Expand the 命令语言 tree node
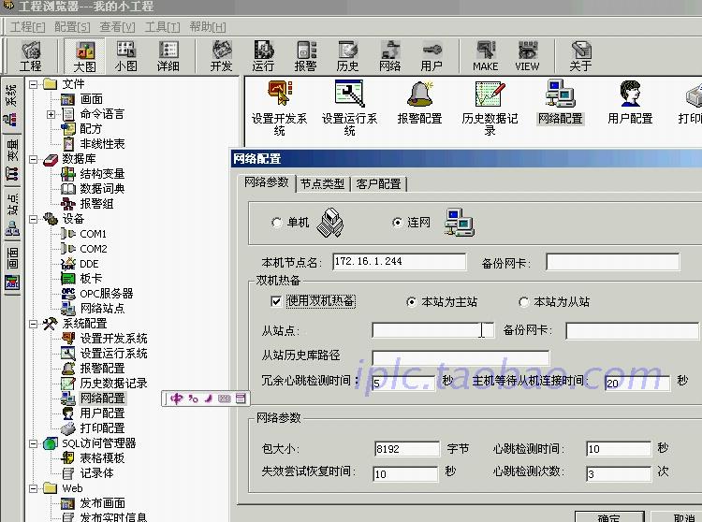Image resolution: width=702 pixels, height=522 pixels. tap(51, 114)
